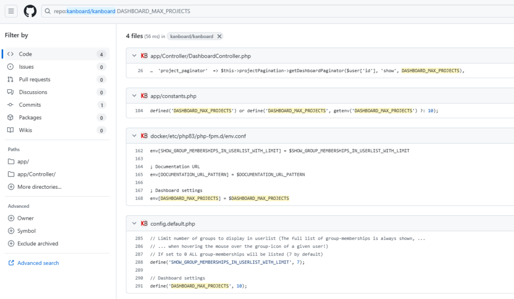This screenshot has height=299, width=514.
Task: Select the Packages filter
Action: pyautogui.click(x=56, y=117)
